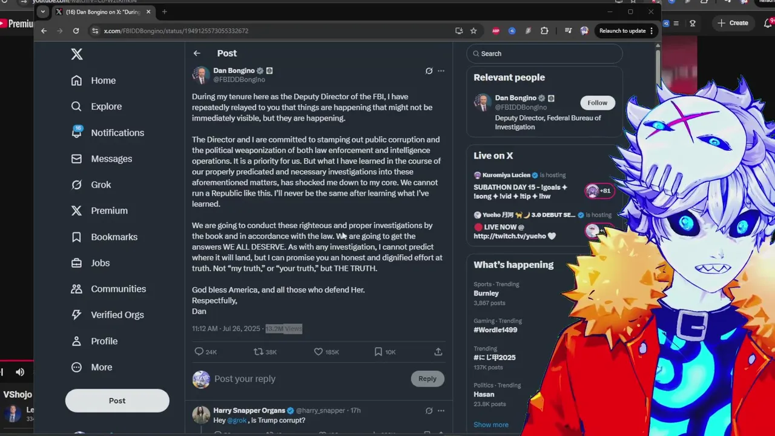Open the tab search dropdown arrow
Screen dimensions: 775x436
42,12
